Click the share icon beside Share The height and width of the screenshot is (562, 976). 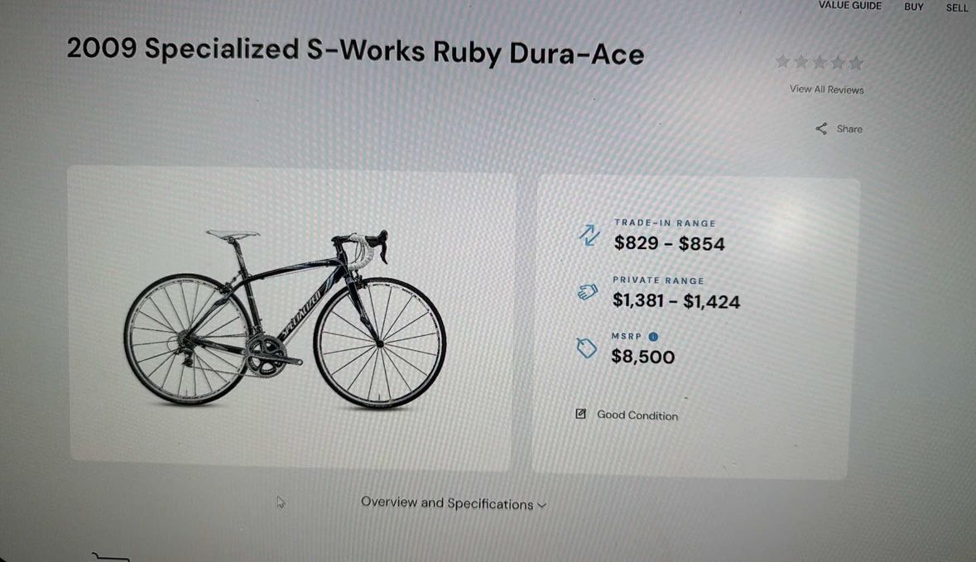click(821, 129)
